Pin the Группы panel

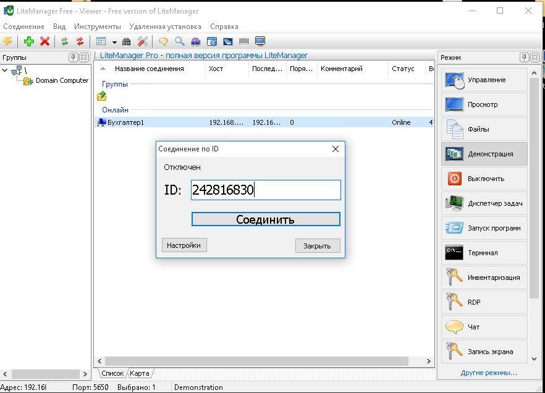point(73,57)
